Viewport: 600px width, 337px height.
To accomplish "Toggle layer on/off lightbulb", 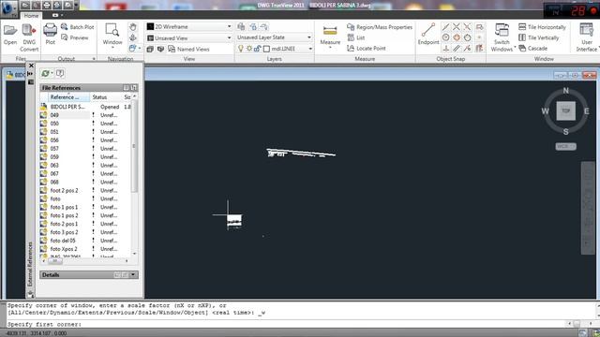I will (240, 49).
